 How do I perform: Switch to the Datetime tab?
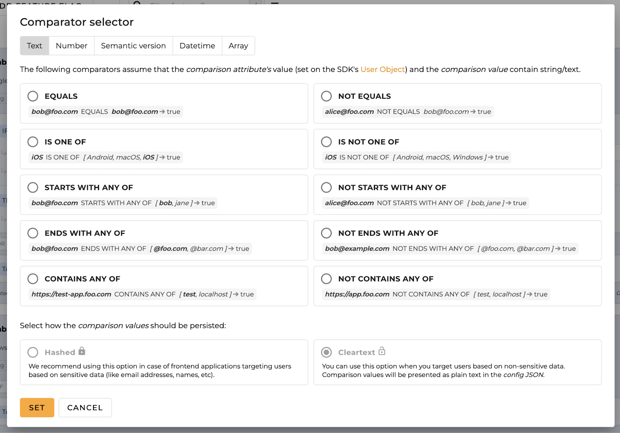pos(197,45)
